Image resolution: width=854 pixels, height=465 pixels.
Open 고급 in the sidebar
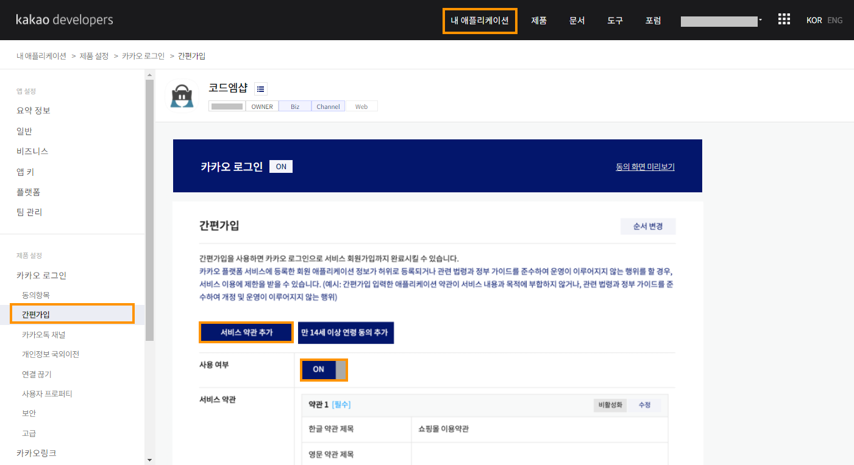[x=29, y=433]
